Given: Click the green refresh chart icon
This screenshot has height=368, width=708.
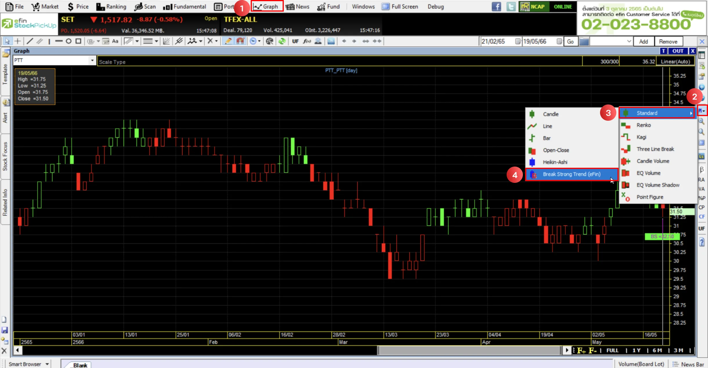Looking at the screenshot, I should (x=282, y=41).
